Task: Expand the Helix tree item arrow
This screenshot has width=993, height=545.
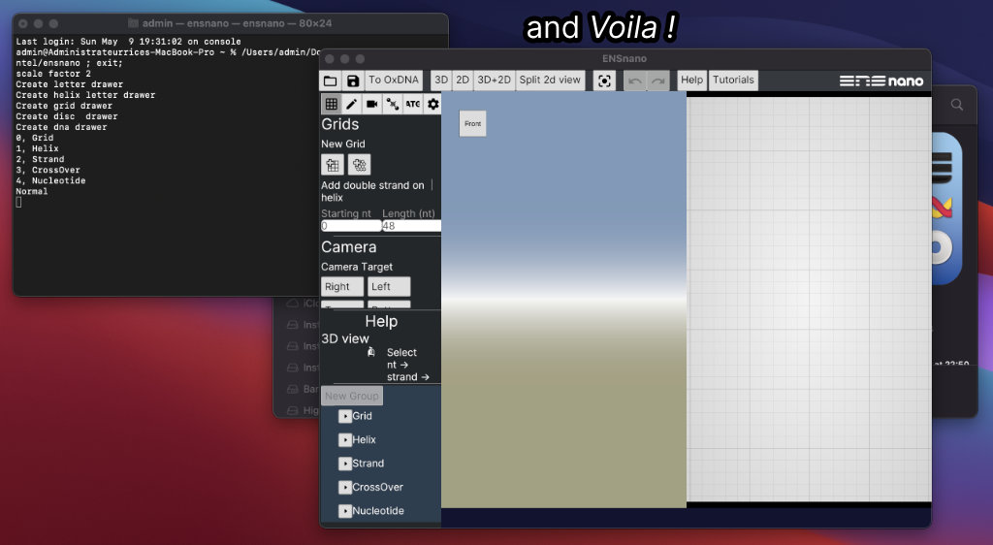Action: (345, 440)
